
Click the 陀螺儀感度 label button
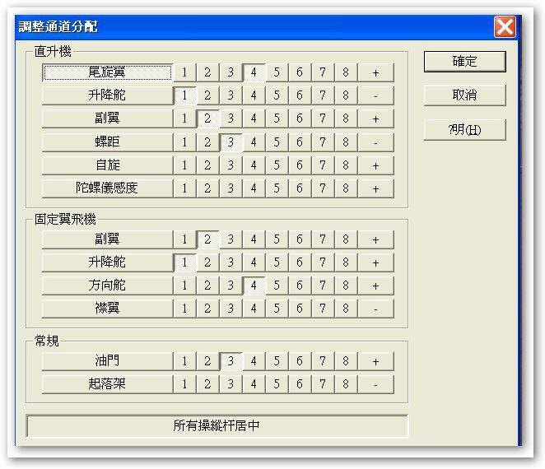coord(107,188)
